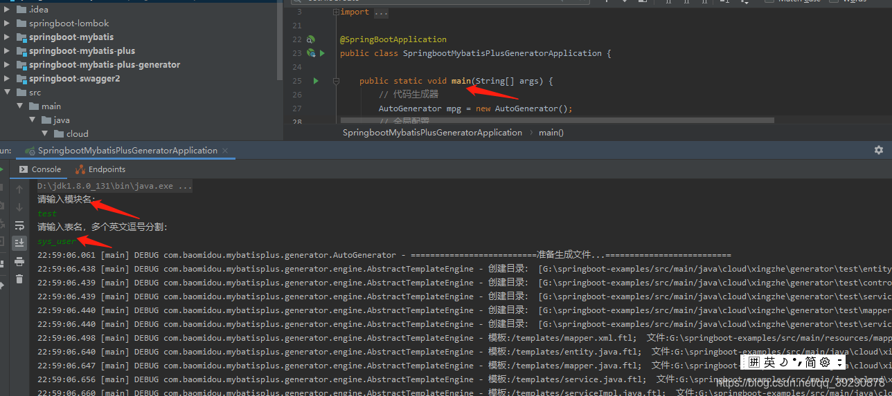
Task: Clear console with the trash icon
Action: point(19,279)
